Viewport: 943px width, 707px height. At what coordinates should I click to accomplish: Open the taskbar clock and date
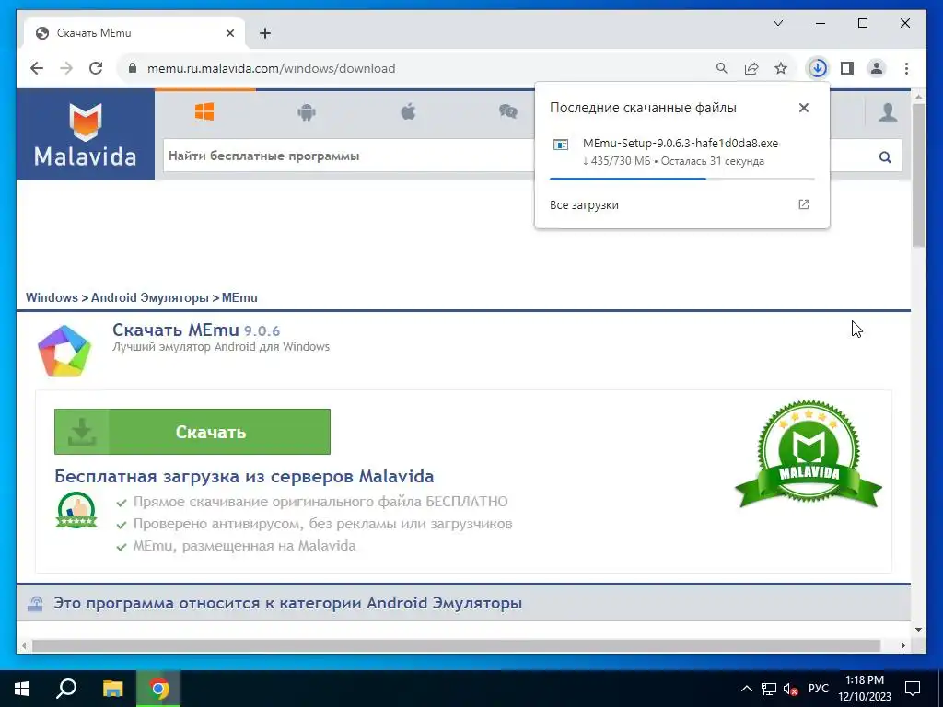click(864, 689)
